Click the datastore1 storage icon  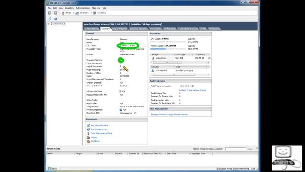pos(152,58)
